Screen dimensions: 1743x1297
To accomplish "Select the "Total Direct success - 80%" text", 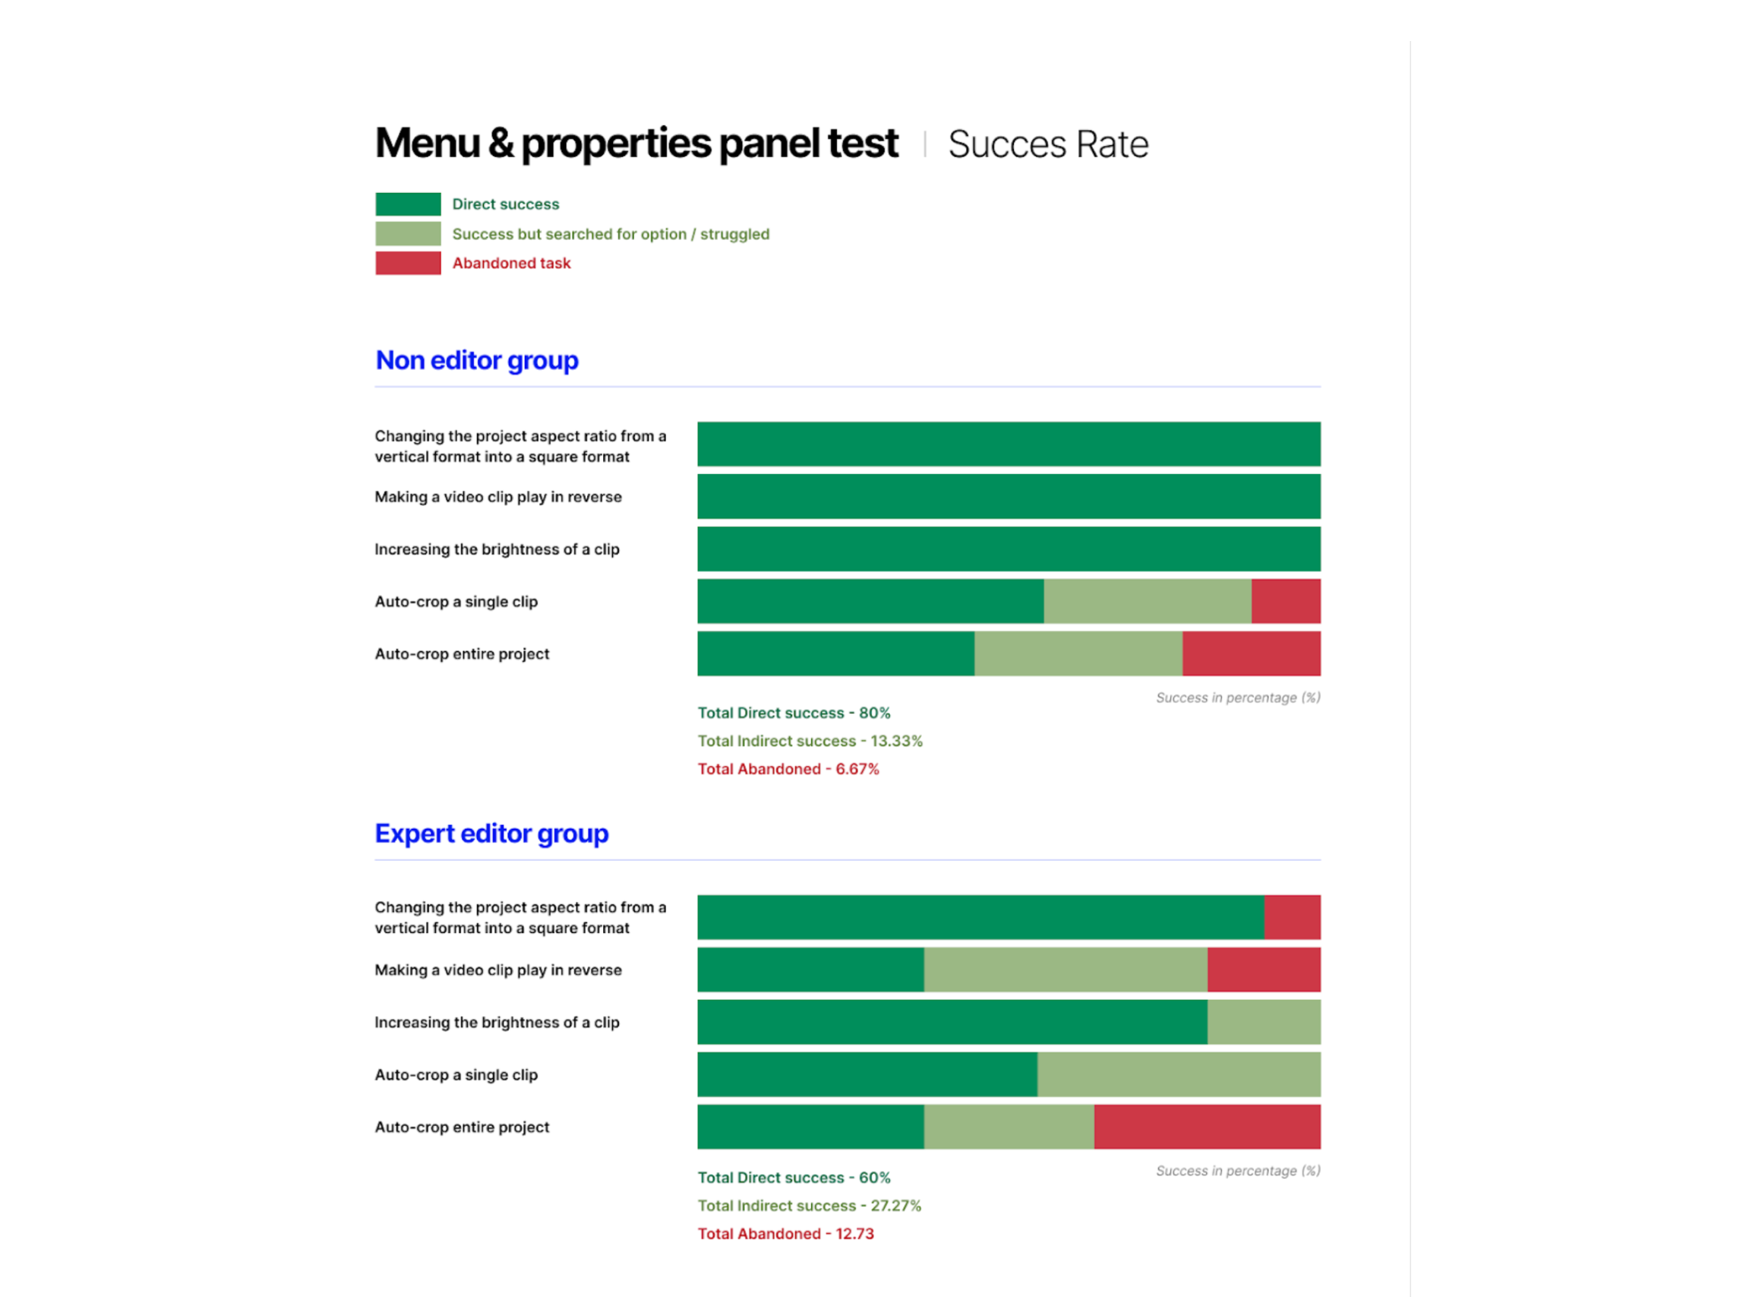I will tap(794, 713).
